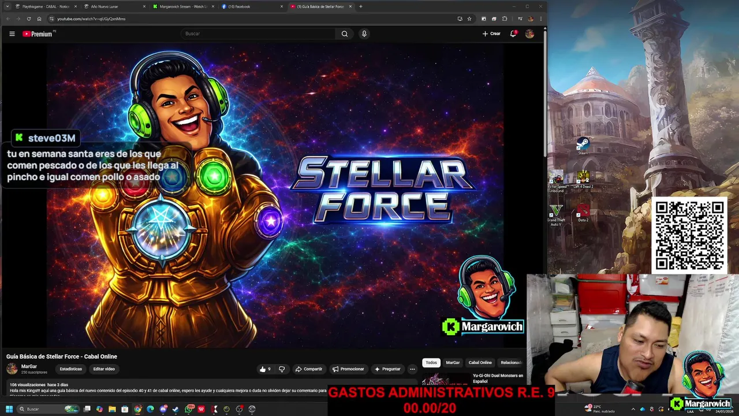Image resolution: width=739 pixels, height=416 pixels.
Task: Click the Windows taskbar Buscar search box
Action: point(48,409)
